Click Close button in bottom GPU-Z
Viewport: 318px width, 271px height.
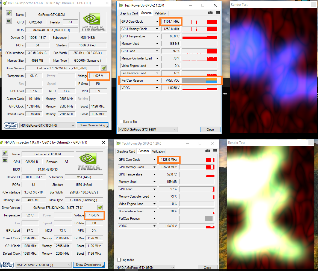tap(207, 267)
